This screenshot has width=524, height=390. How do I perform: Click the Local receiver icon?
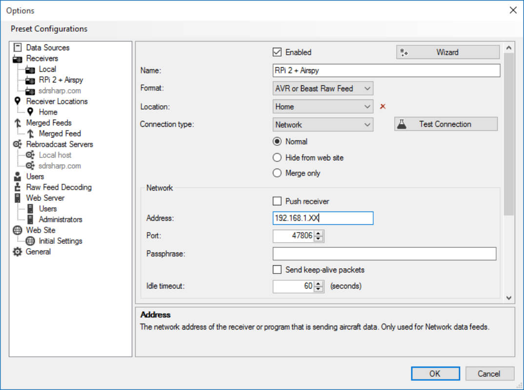[30, 69]
